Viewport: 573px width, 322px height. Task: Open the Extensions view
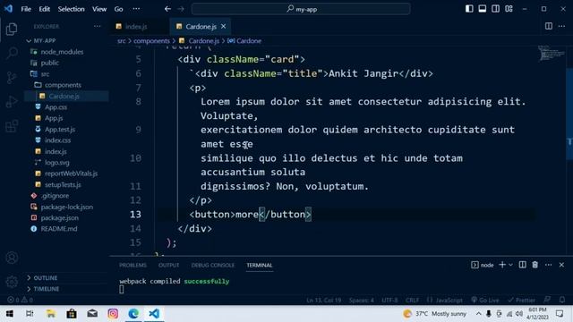[x=12, y=126]
